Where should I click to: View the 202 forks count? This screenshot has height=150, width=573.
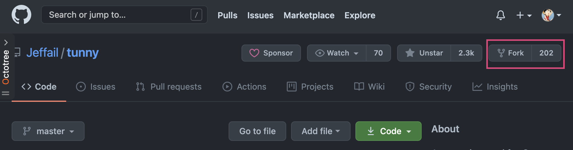pos(546,53)
